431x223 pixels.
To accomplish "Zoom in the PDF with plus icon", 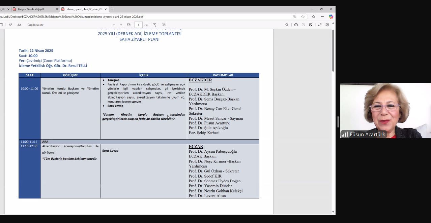I will [121, 25].
